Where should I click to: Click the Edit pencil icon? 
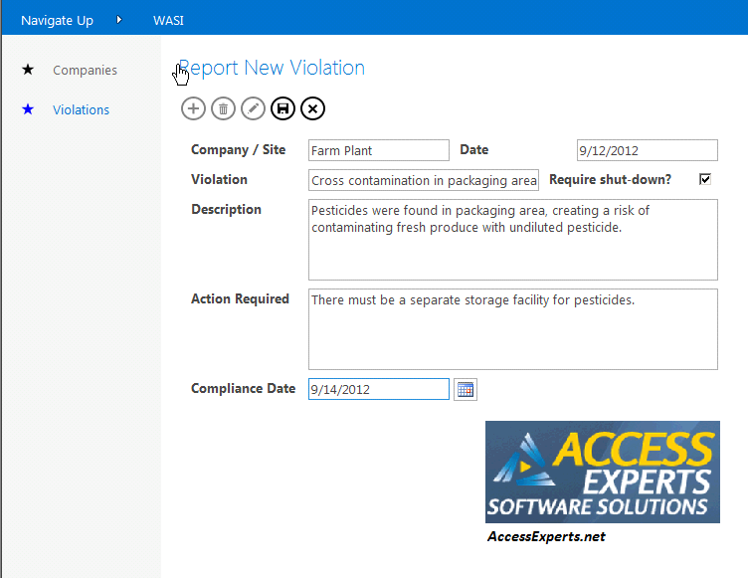click(x=254, y=108)
